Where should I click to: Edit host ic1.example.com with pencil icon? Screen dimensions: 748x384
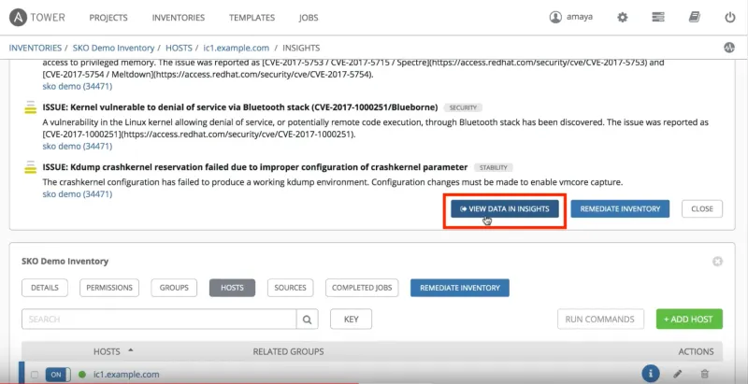(x=678, y=374)
